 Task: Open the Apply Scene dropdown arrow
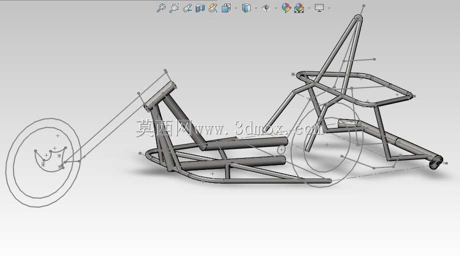309,8
